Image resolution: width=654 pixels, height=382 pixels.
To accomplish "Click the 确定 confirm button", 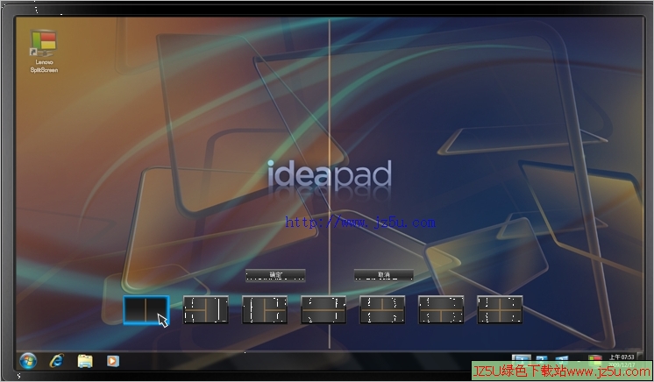I will pos(275,275).
